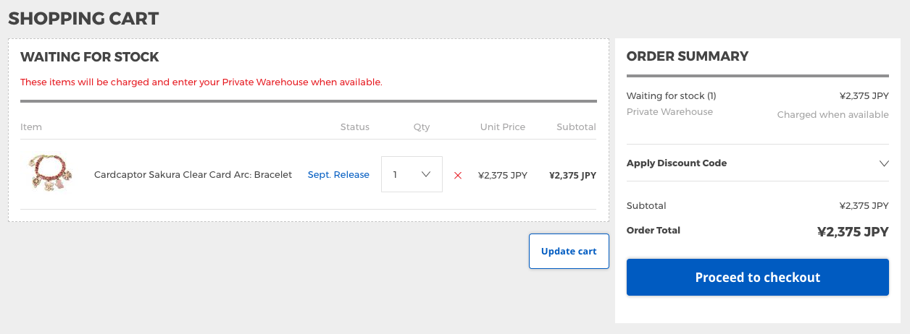
Task: Click the Order Total amount ¥2,375 JPY
Action: (853, 232)
